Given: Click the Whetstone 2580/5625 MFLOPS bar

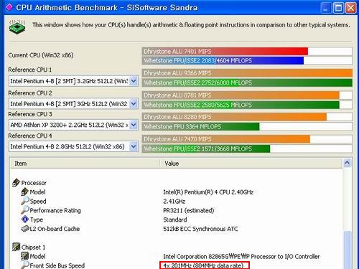Looking at the screenshot, I should point(241,105).
